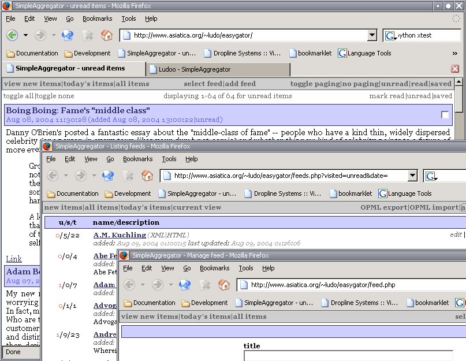Image resolution: width=466 pixels, height=361 pixels.
Task: Click Forward arrow in Listing feeds window
Action: (80, 176)
